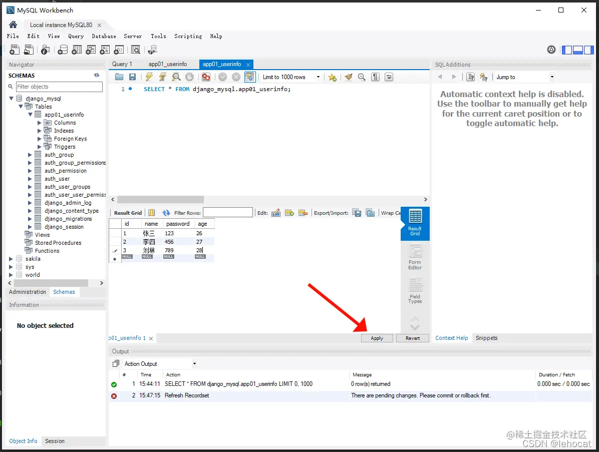Run EXPLAIN on statement icon

coord(176,77)
